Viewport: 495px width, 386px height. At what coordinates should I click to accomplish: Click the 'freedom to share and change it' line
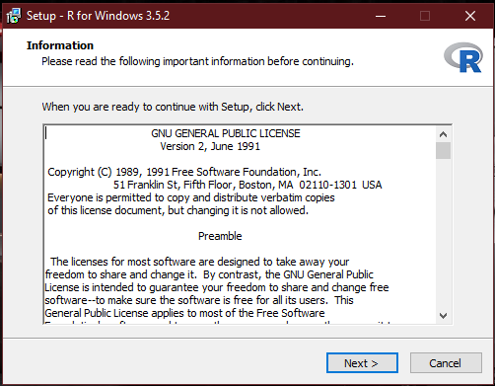(209, 274)
